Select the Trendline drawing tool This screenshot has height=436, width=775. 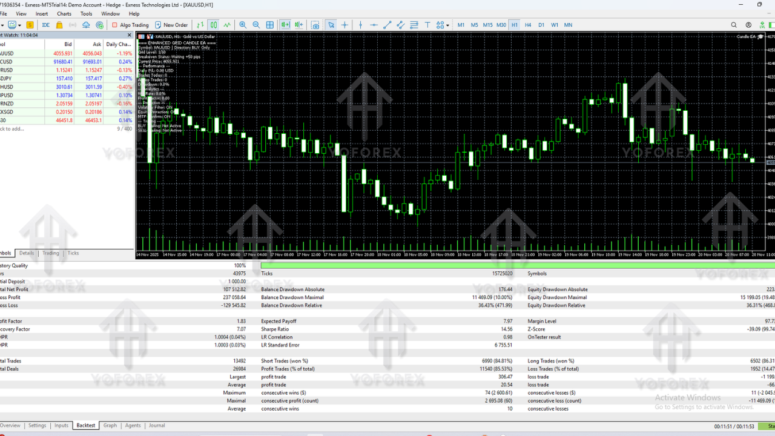click(387, 25)
